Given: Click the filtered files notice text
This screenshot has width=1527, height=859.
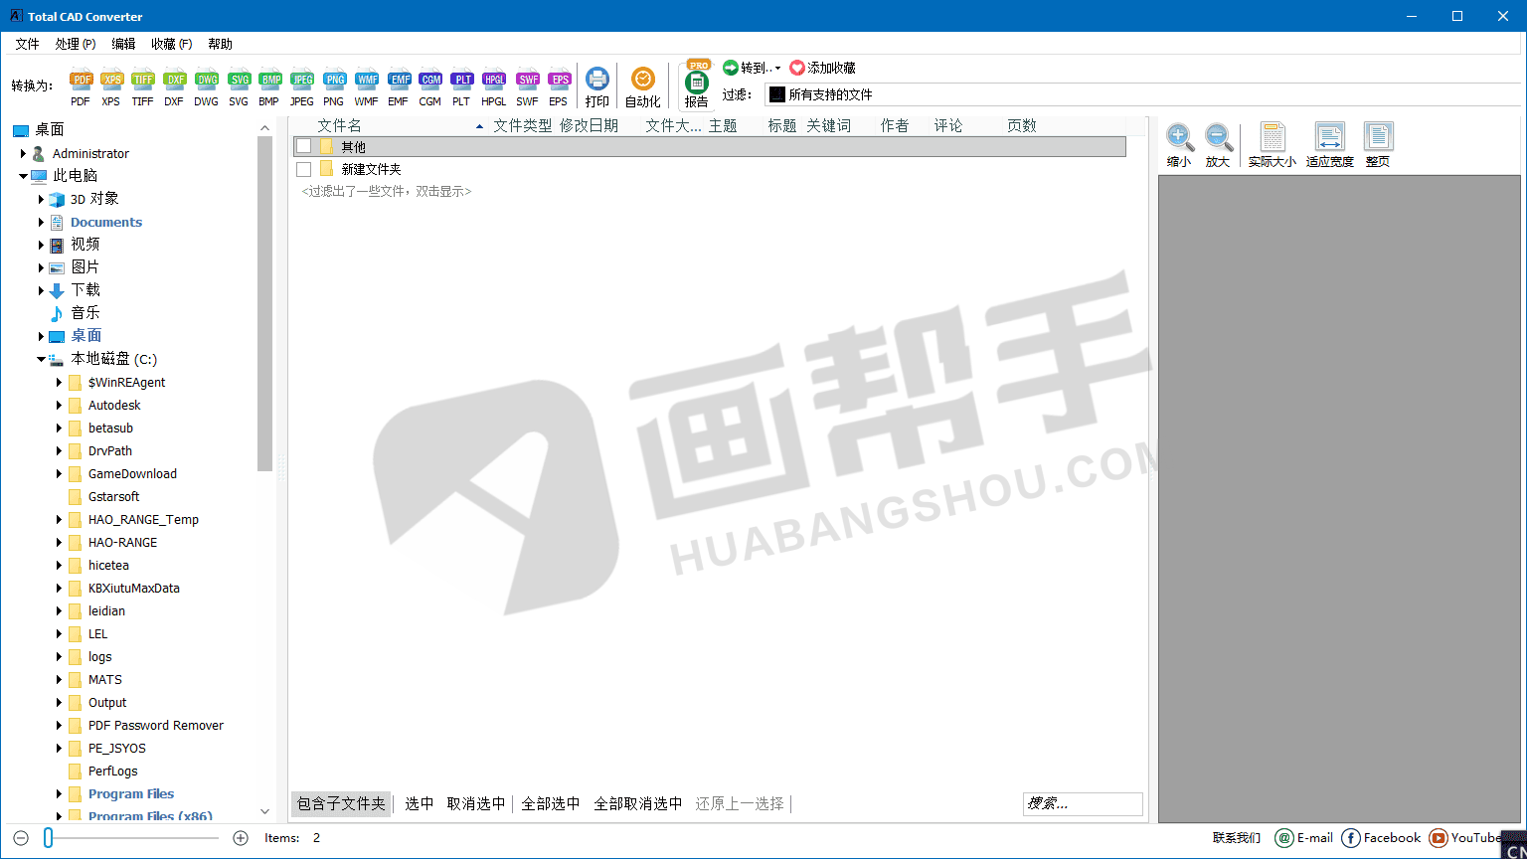Looking at the screenshot, I should [x=387, y=191].
